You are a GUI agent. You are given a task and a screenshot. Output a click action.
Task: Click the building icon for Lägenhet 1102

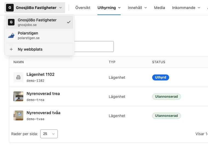tap(18, 77)
